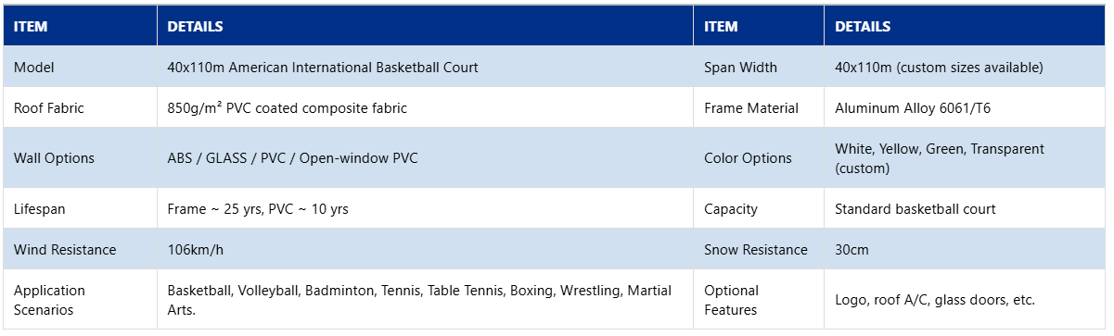Click the Aluminum Alloy 6061/T6 value
The height and width of the screenshot is (336, 1114).
[913, 108]
